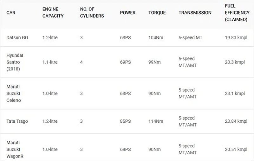
Task: Select the Datsun GO row name
Action: click(x=17, y=37)
